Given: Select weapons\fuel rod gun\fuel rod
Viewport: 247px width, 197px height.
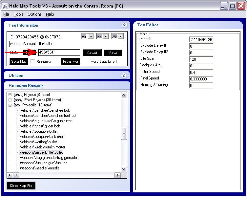Looking at the screenshot, I should point(44,163).
